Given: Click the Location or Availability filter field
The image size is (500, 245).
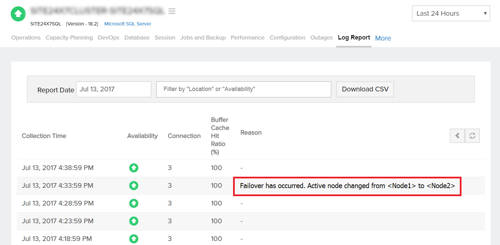Looking at the screenshot, I should [243, 89].
